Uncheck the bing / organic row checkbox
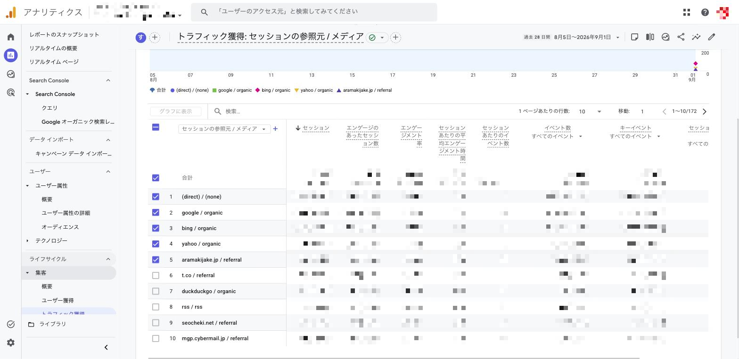739x359 pixels. [156, 228]
